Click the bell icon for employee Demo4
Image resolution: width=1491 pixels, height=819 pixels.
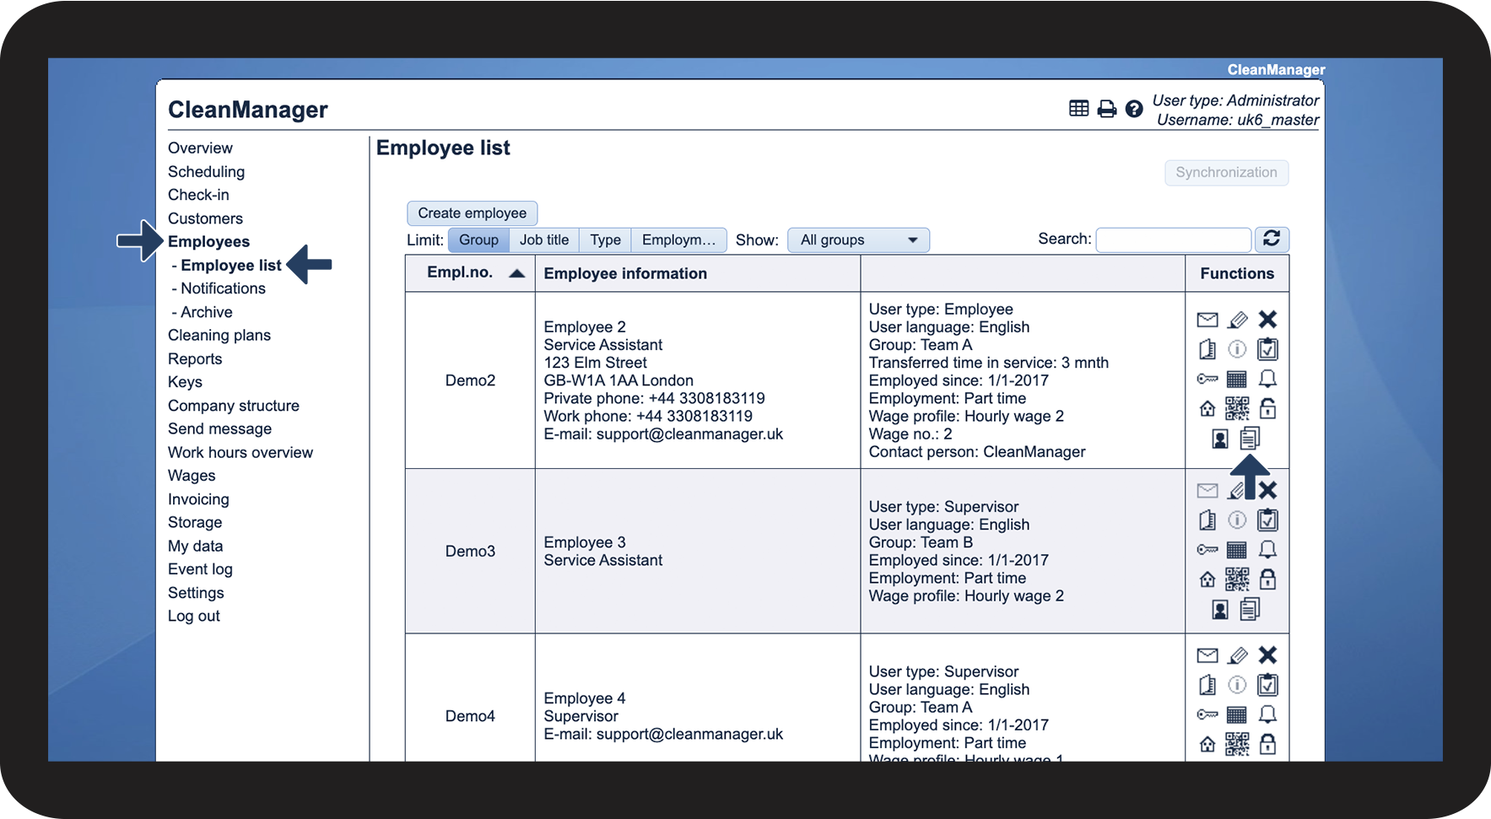(1267, 714)
